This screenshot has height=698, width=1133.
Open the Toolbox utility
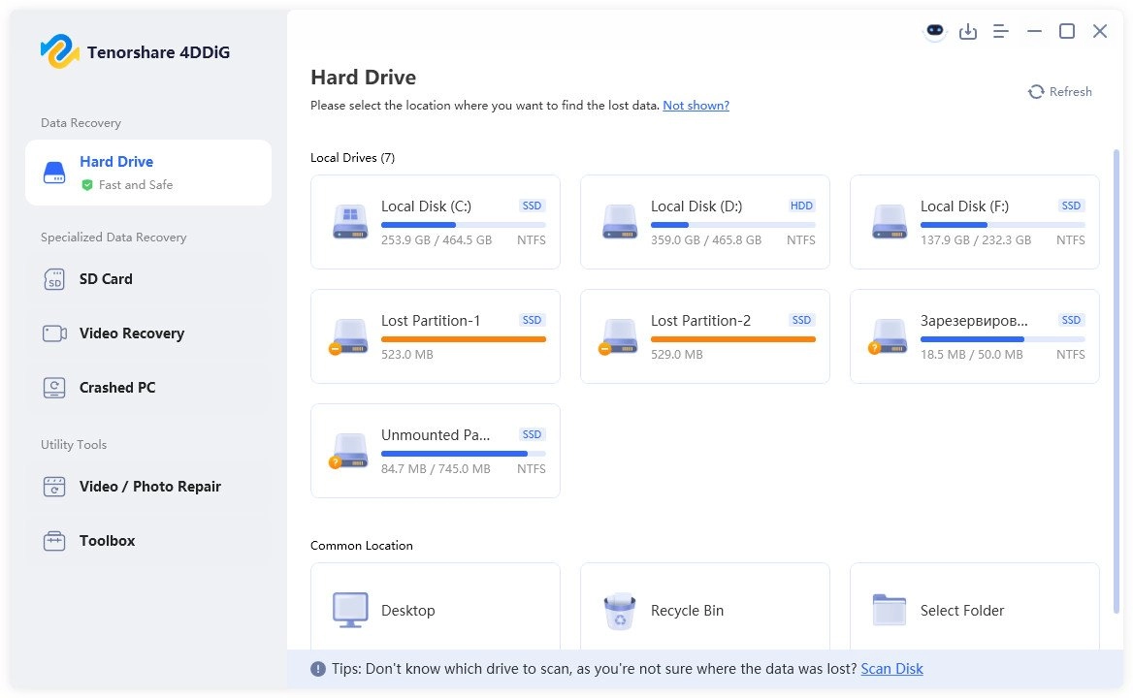point(107,541)
